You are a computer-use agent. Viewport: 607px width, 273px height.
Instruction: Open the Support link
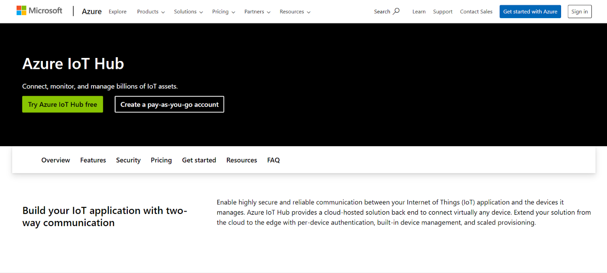click(x=443, y=12)
